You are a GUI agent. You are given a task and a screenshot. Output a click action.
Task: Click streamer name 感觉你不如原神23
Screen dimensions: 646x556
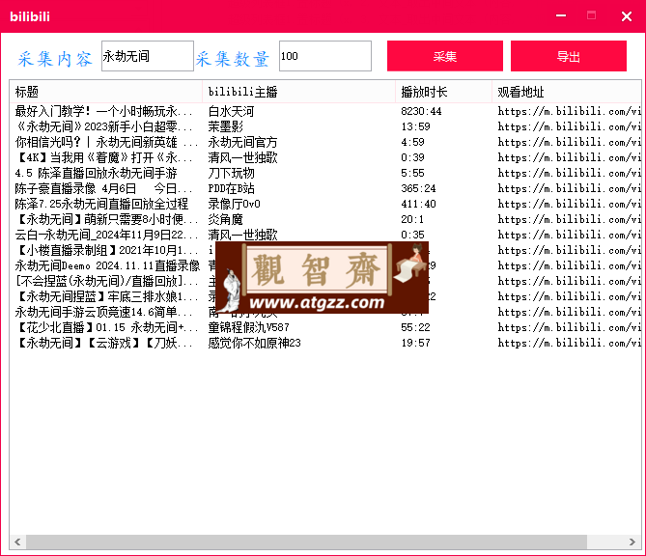[x=254, y=343]
